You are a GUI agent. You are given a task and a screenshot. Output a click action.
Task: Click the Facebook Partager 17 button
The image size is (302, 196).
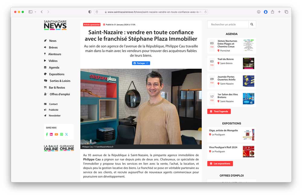(x=141, y=63)
